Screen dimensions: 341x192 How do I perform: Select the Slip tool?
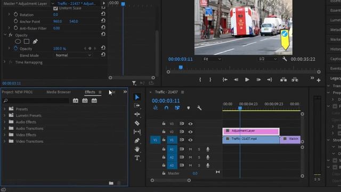coord(137,132)
